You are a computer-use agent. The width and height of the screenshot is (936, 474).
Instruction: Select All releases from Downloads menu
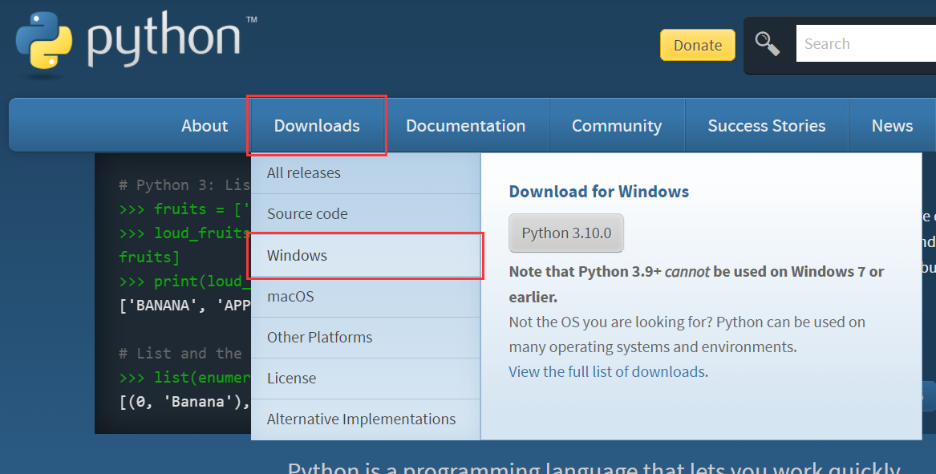304,173
